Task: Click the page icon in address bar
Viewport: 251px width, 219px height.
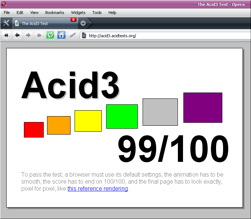Action: pyautogui.click(x=84, y=35)
